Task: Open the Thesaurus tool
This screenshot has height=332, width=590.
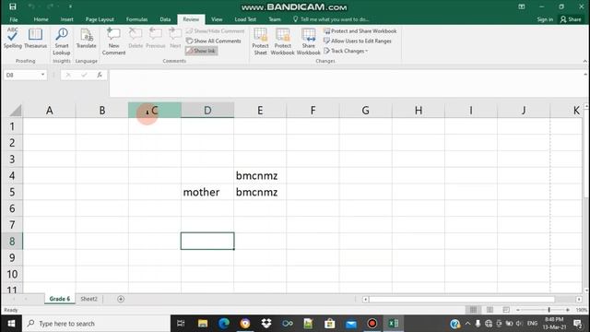Action: [x=35, y=39]
